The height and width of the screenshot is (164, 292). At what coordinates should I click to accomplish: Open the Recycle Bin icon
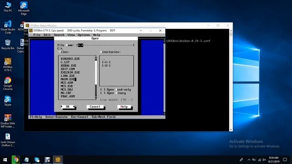8,45
